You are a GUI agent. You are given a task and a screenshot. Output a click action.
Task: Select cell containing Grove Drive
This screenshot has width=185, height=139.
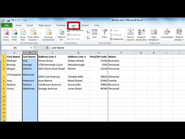(x=53, y=61)
